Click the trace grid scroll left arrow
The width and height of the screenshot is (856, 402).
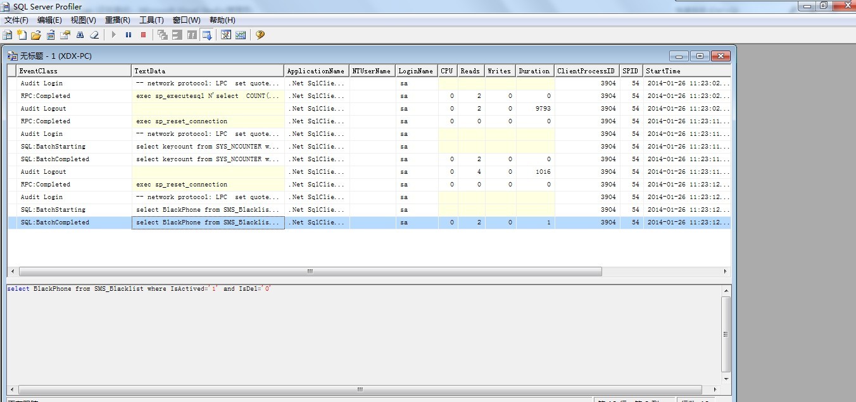11,271
